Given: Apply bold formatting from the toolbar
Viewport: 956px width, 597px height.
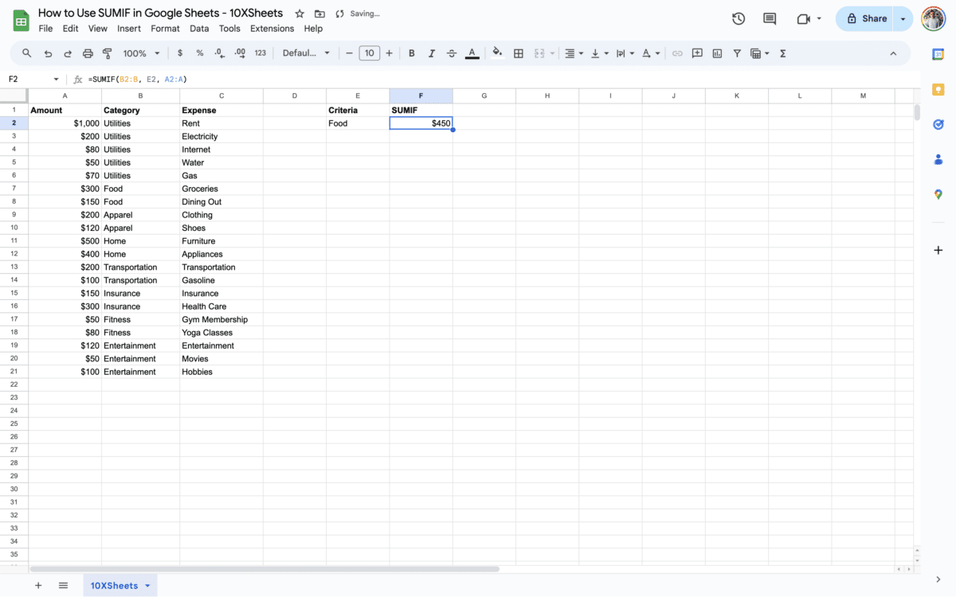Looking at the screenshot, I should click(412, 53).
